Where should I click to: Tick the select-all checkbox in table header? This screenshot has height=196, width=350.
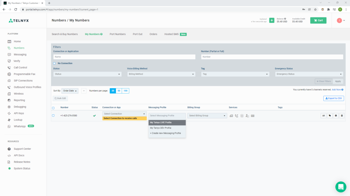(53, 108)
